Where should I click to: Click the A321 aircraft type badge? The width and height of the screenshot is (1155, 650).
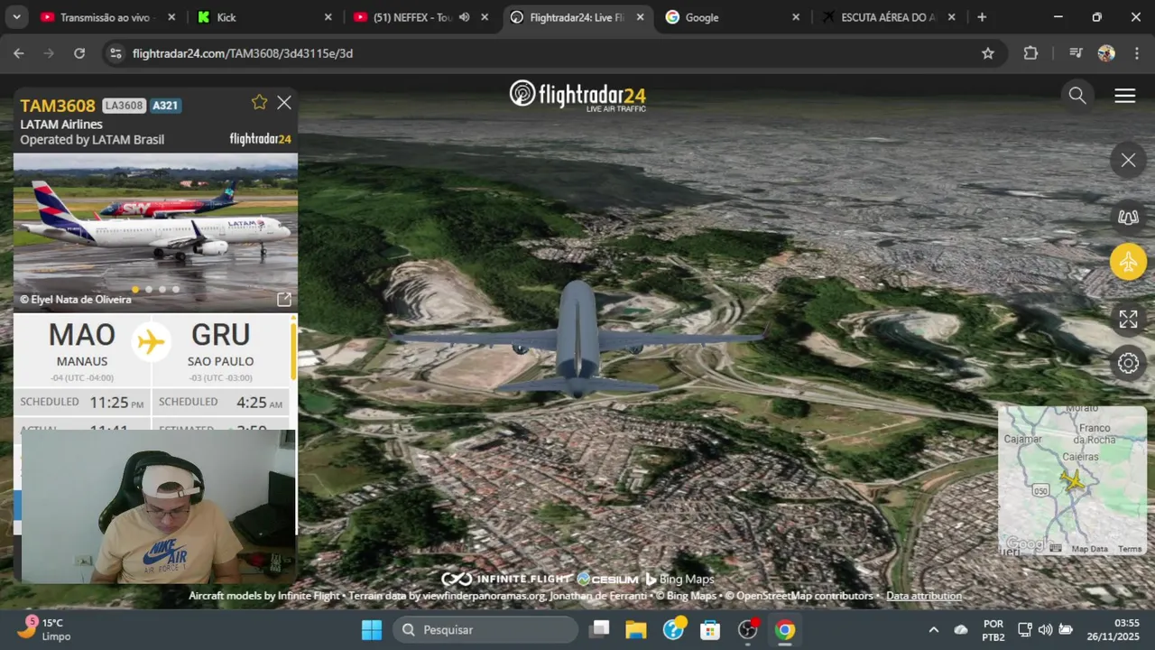tap(165, 106)
